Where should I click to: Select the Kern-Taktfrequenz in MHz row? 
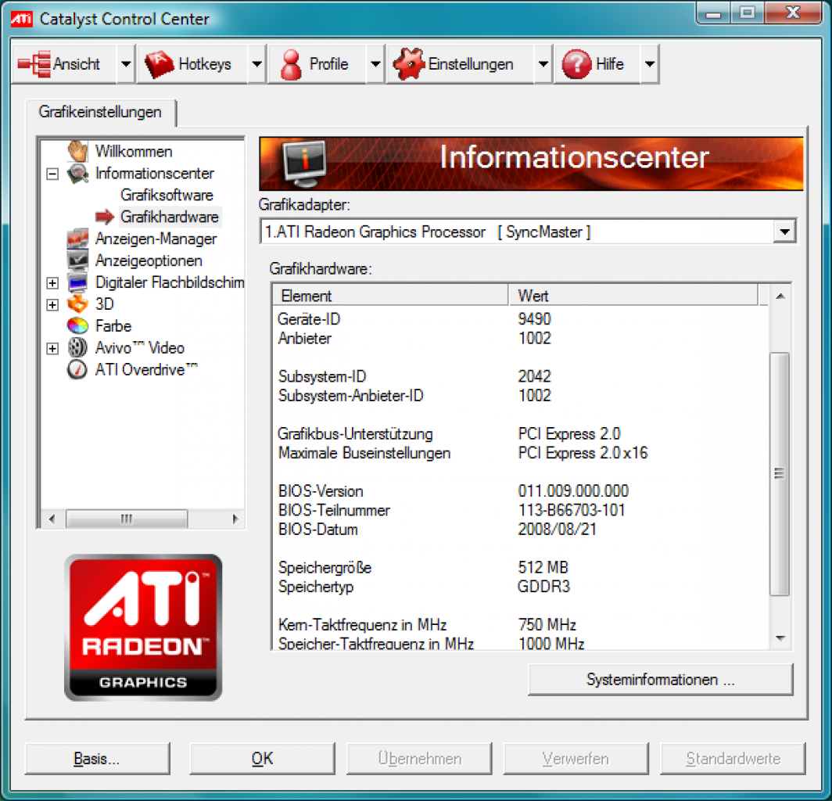(x=520, y=625)
